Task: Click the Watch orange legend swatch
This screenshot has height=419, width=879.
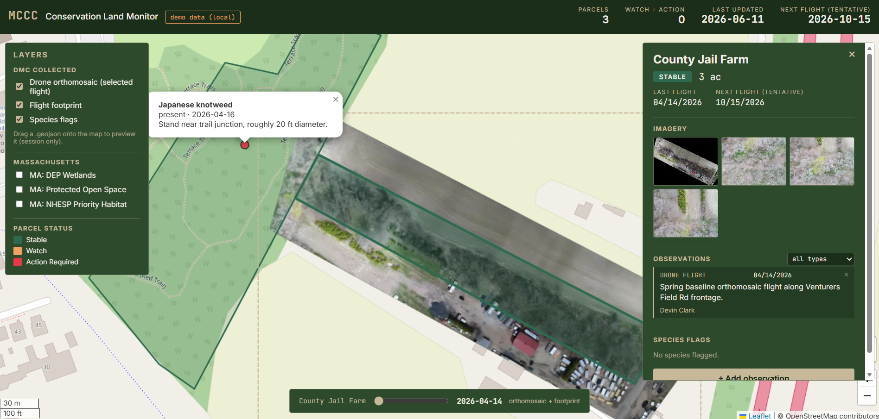Action: 18,251
